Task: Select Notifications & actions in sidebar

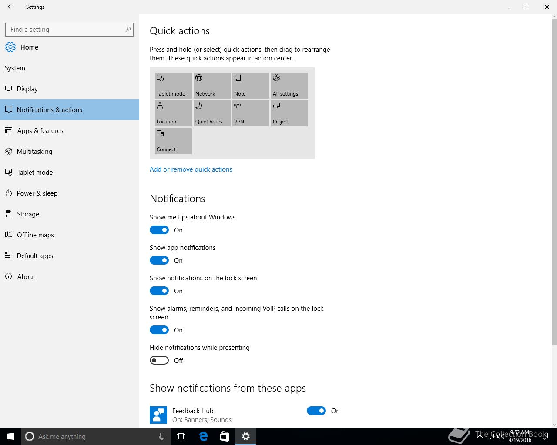Action: (x=70, y=110)
